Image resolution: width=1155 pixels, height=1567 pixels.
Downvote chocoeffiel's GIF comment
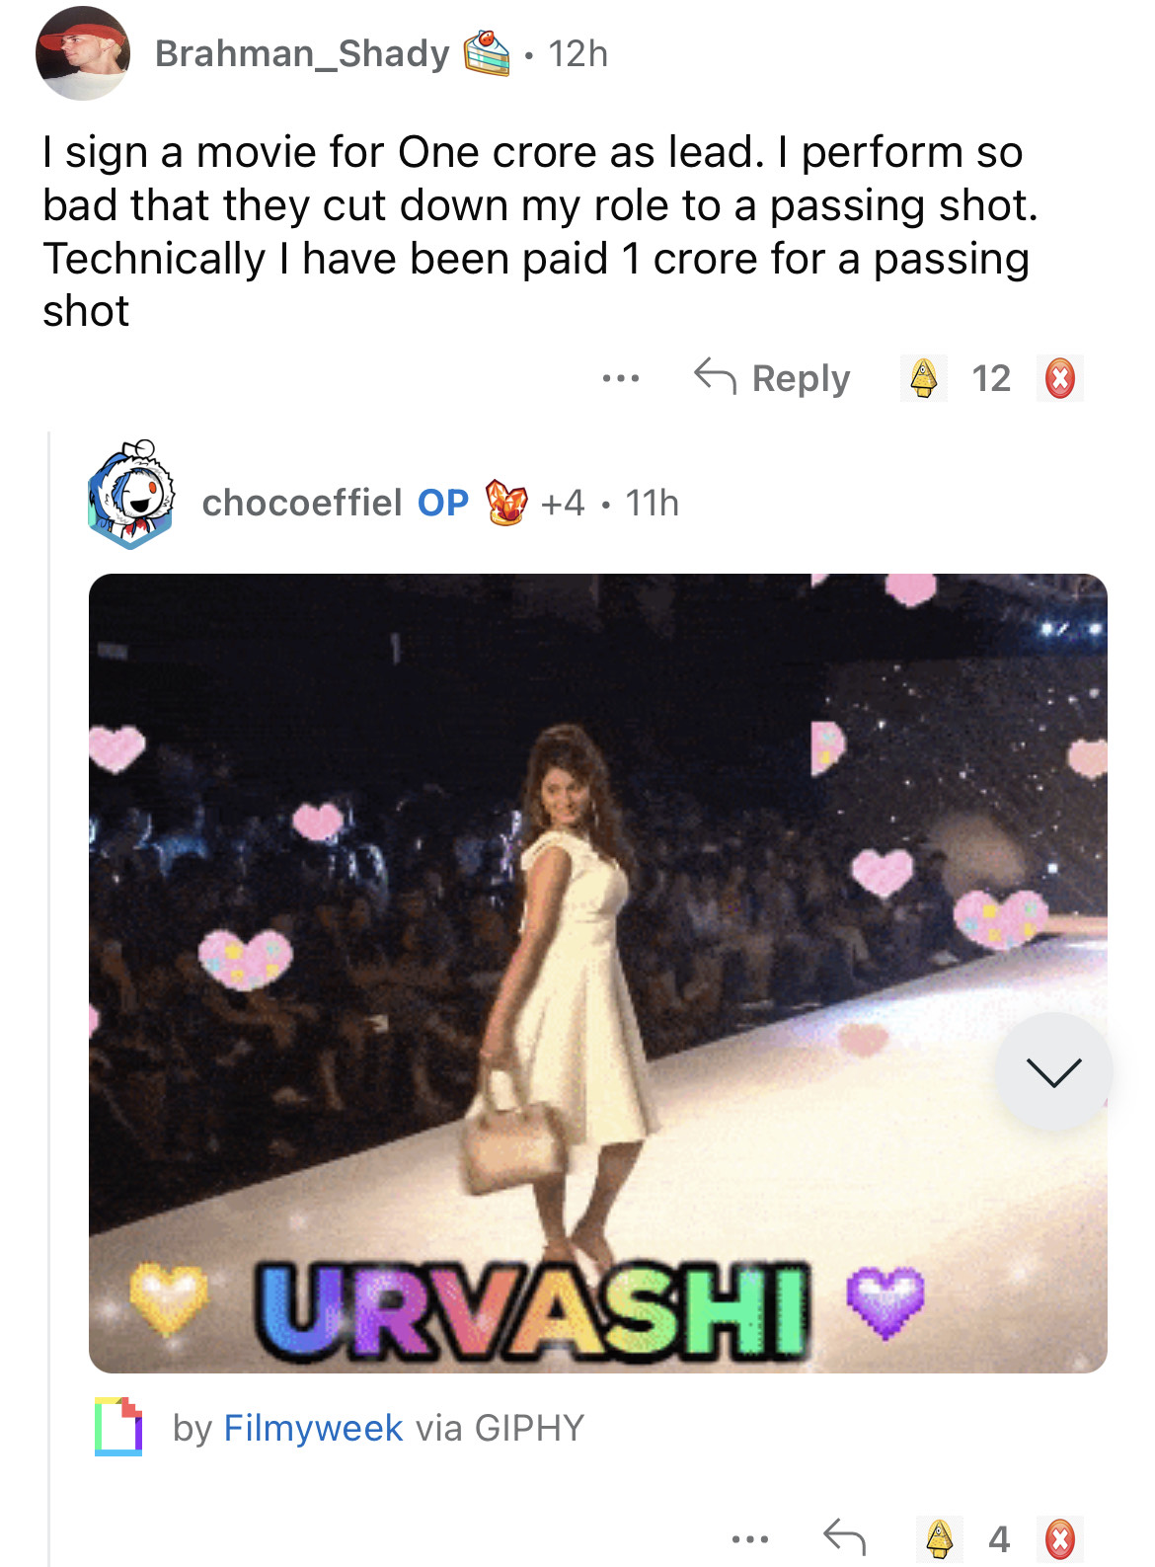click(x=1060, y=1538)
